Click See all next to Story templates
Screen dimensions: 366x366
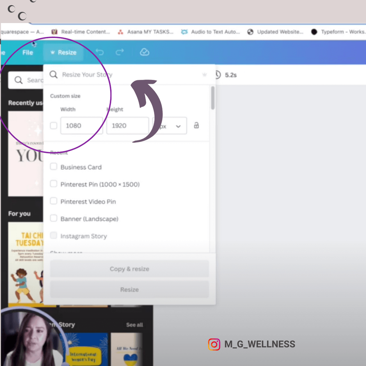point(134,325)
